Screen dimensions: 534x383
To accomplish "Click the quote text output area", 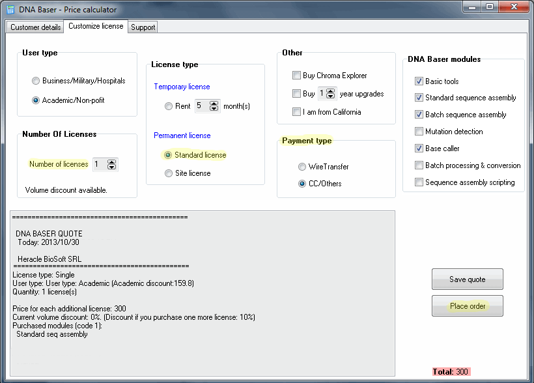I will point(203,293).
